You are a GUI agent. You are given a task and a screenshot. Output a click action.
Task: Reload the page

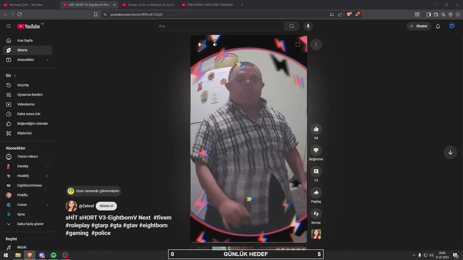pos(20,14)
